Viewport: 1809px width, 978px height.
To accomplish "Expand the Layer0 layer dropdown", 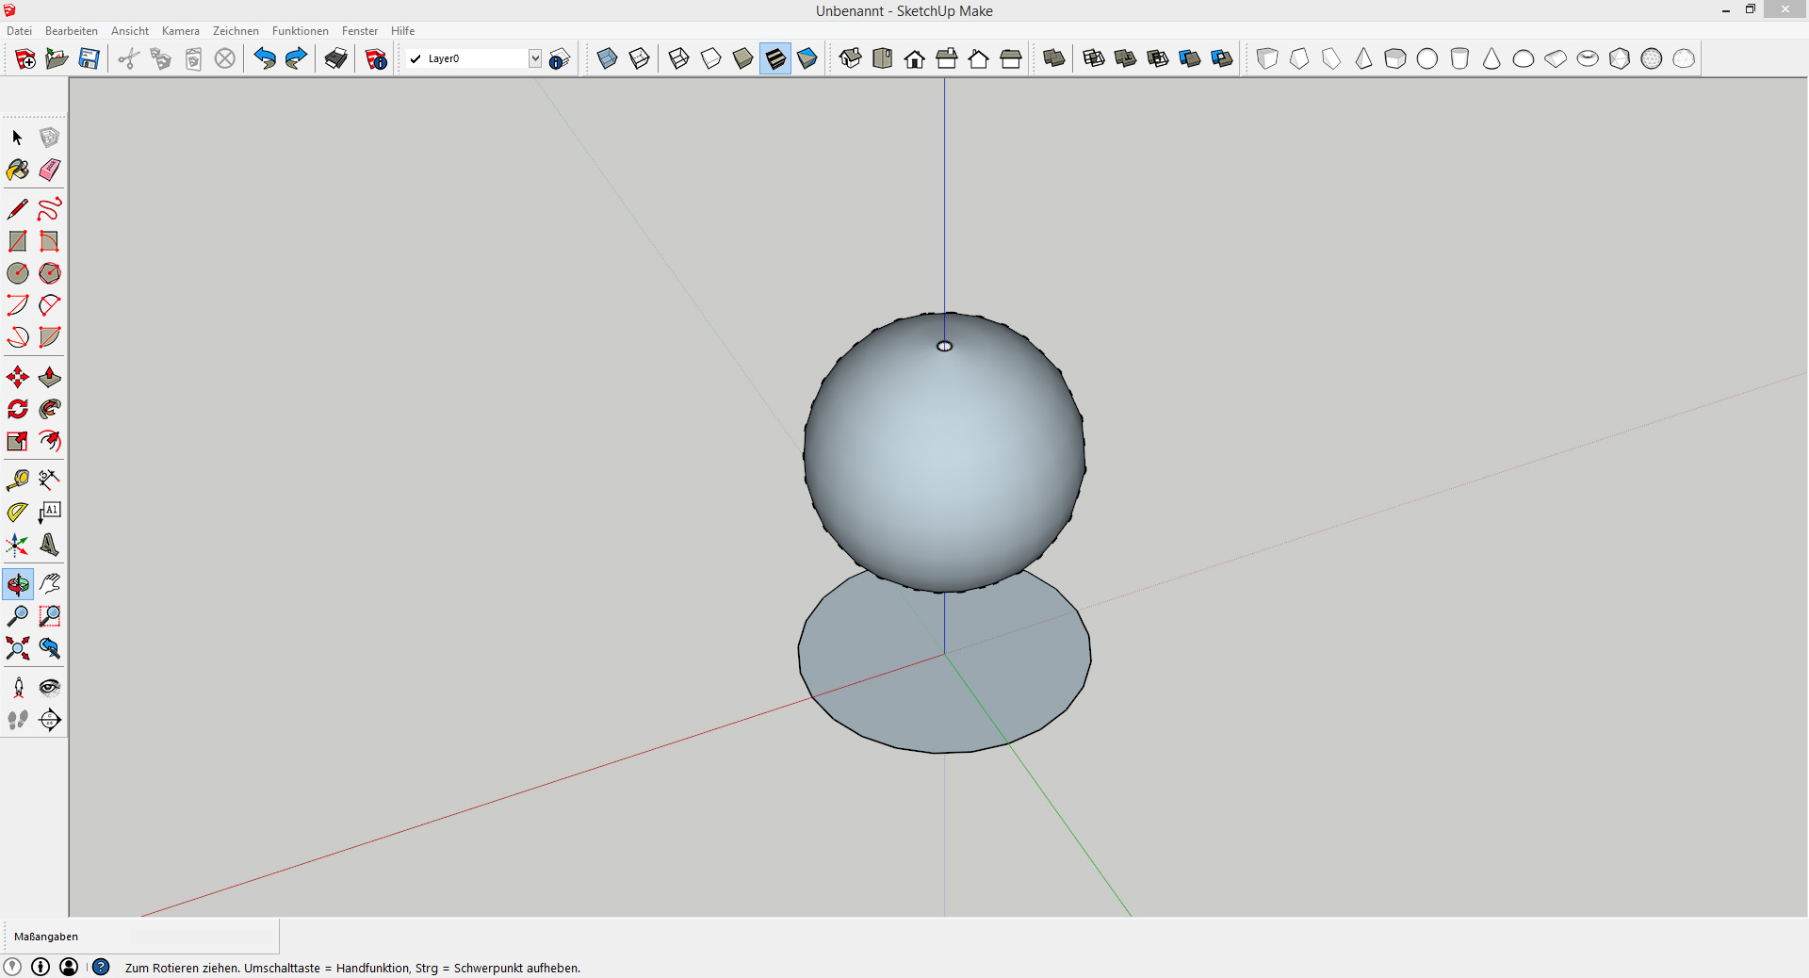I will point(534,58).
